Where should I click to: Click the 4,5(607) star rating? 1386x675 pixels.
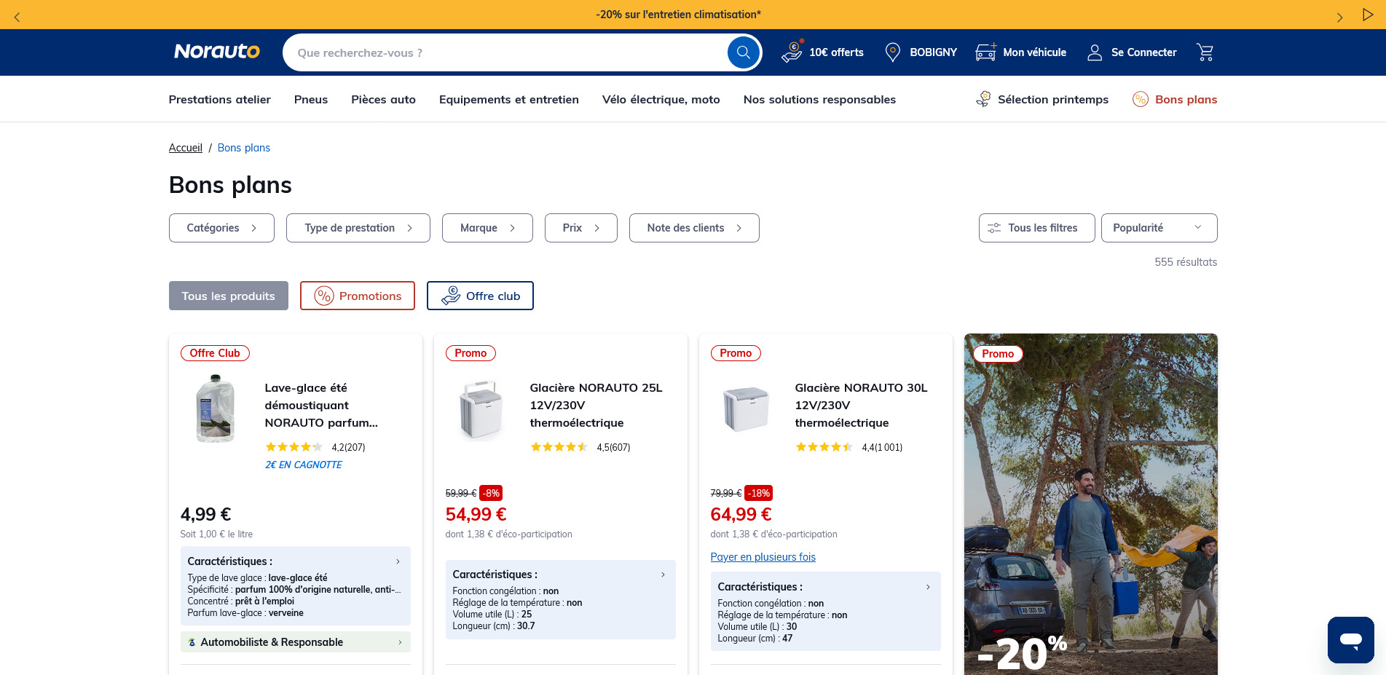(580, 447)
